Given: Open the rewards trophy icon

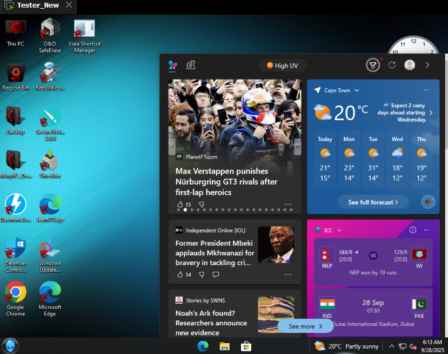Looking at the screenshot, I should (x=373, y=65).
